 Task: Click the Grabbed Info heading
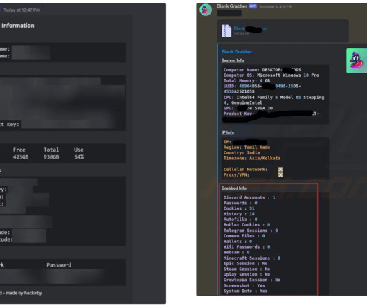(x=234, y=188)
